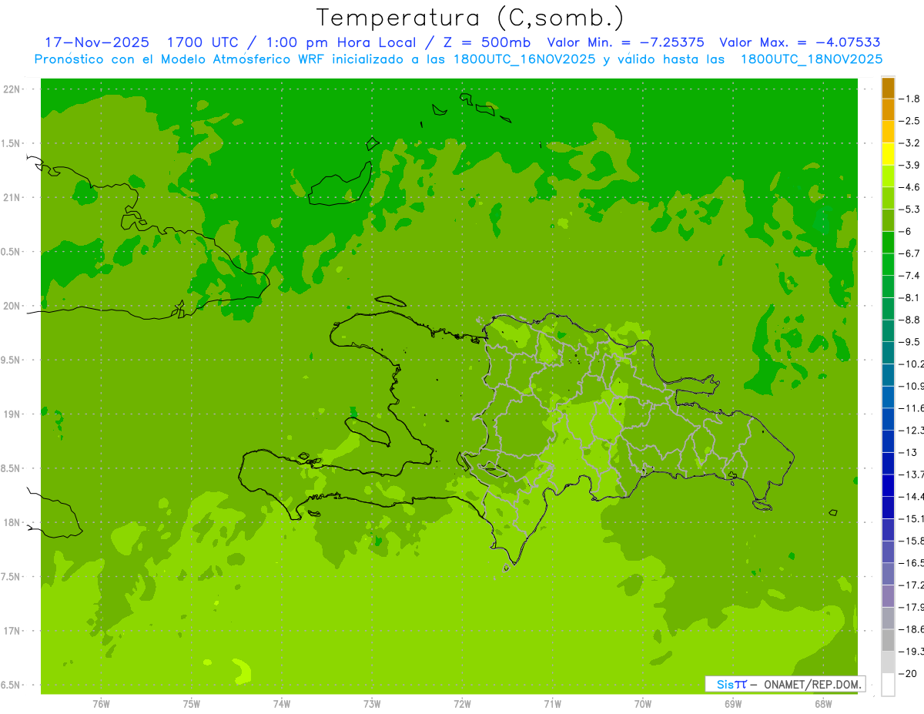Click the legend swatch between -2.5 and -1.8
Viewport: 924px width, 714px height.
pos(888,110)
